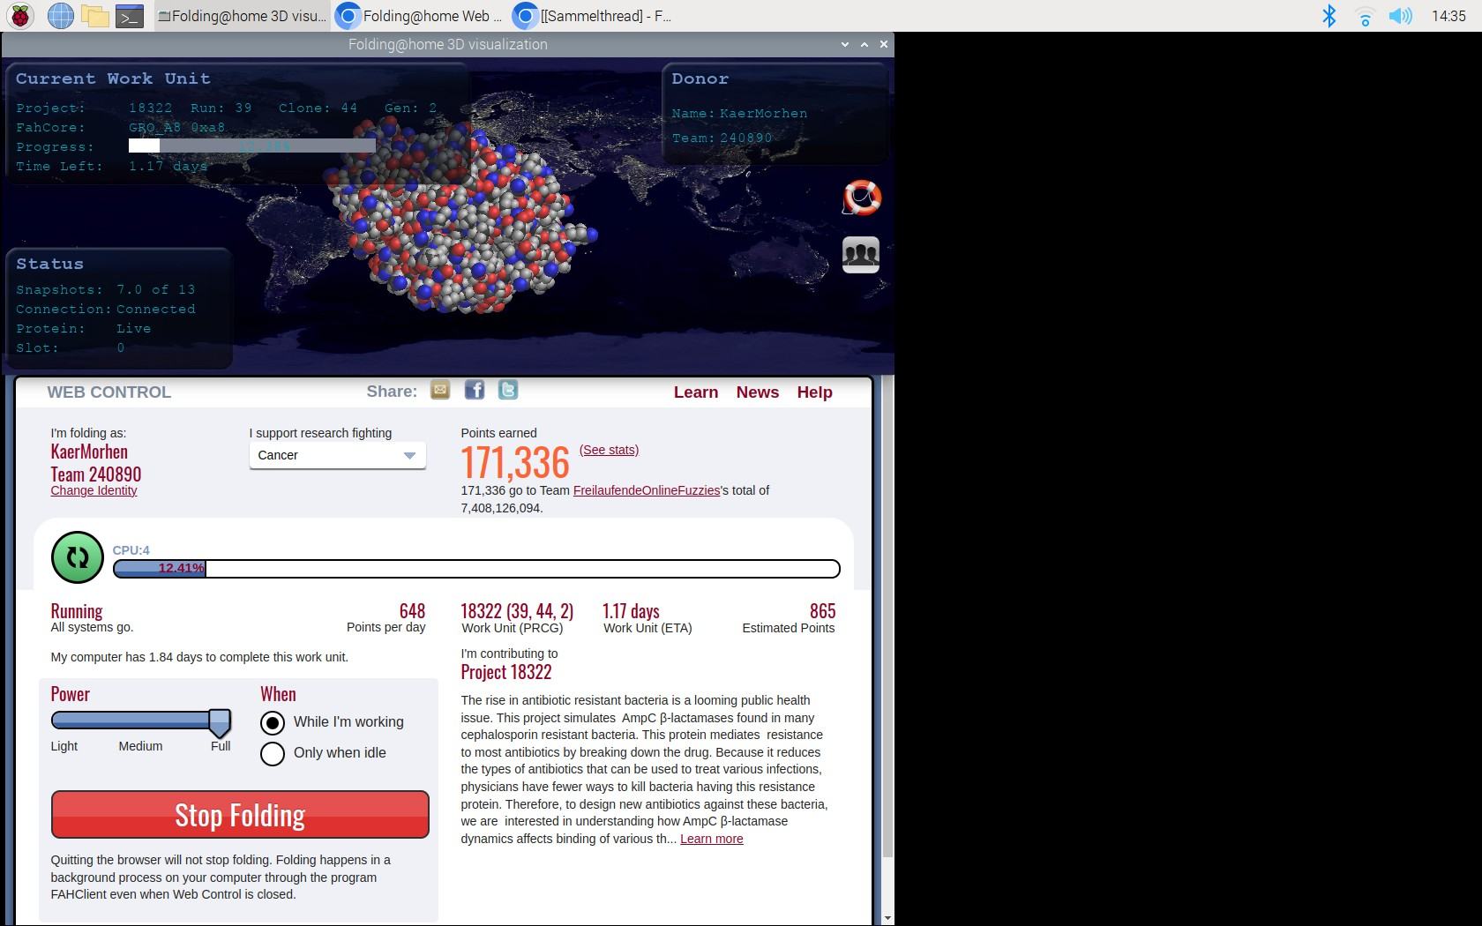Select the While I'm working radio button
This screenshot has height=926, width=1482.
point(273,723)
